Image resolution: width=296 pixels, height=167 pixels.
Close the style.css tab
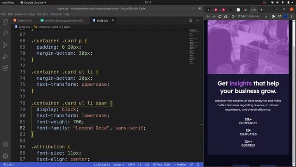pyautogui.click(x=113, y=20)
